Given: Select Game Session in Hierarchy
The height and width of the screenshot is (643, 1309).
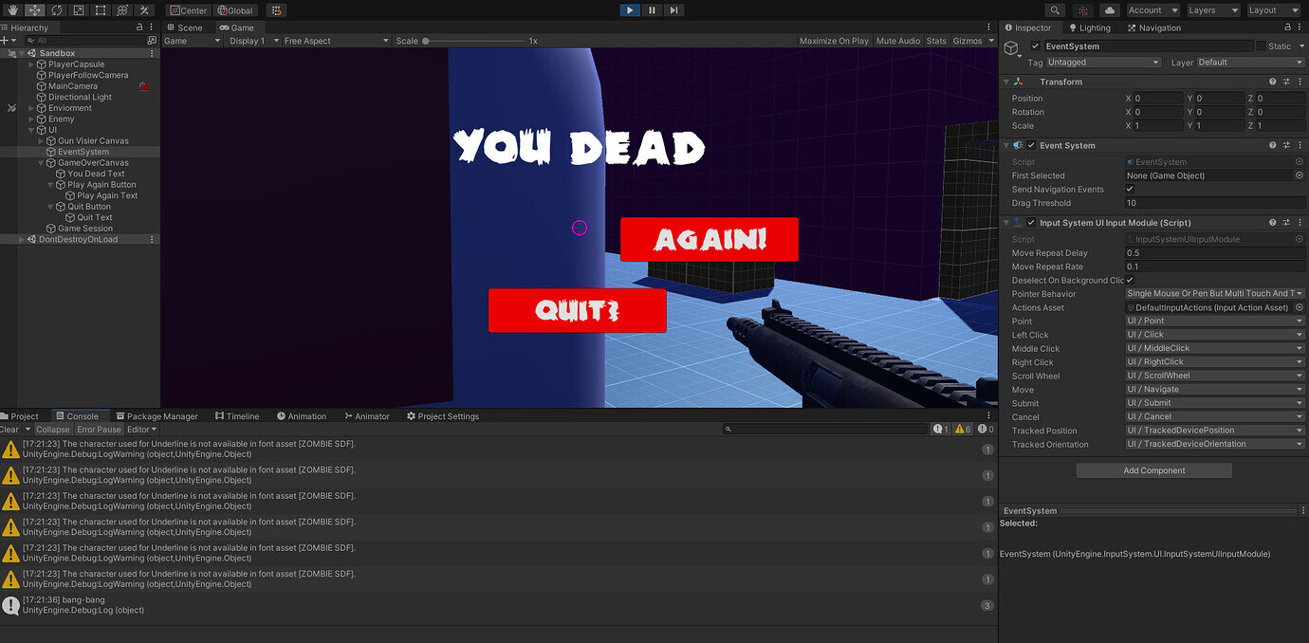Looking at the screenshot, I should tap(85, 229).
